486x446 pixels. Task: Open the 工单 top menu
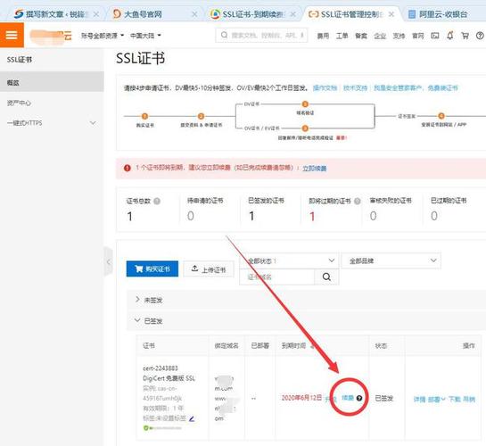(x=342, y=36)
